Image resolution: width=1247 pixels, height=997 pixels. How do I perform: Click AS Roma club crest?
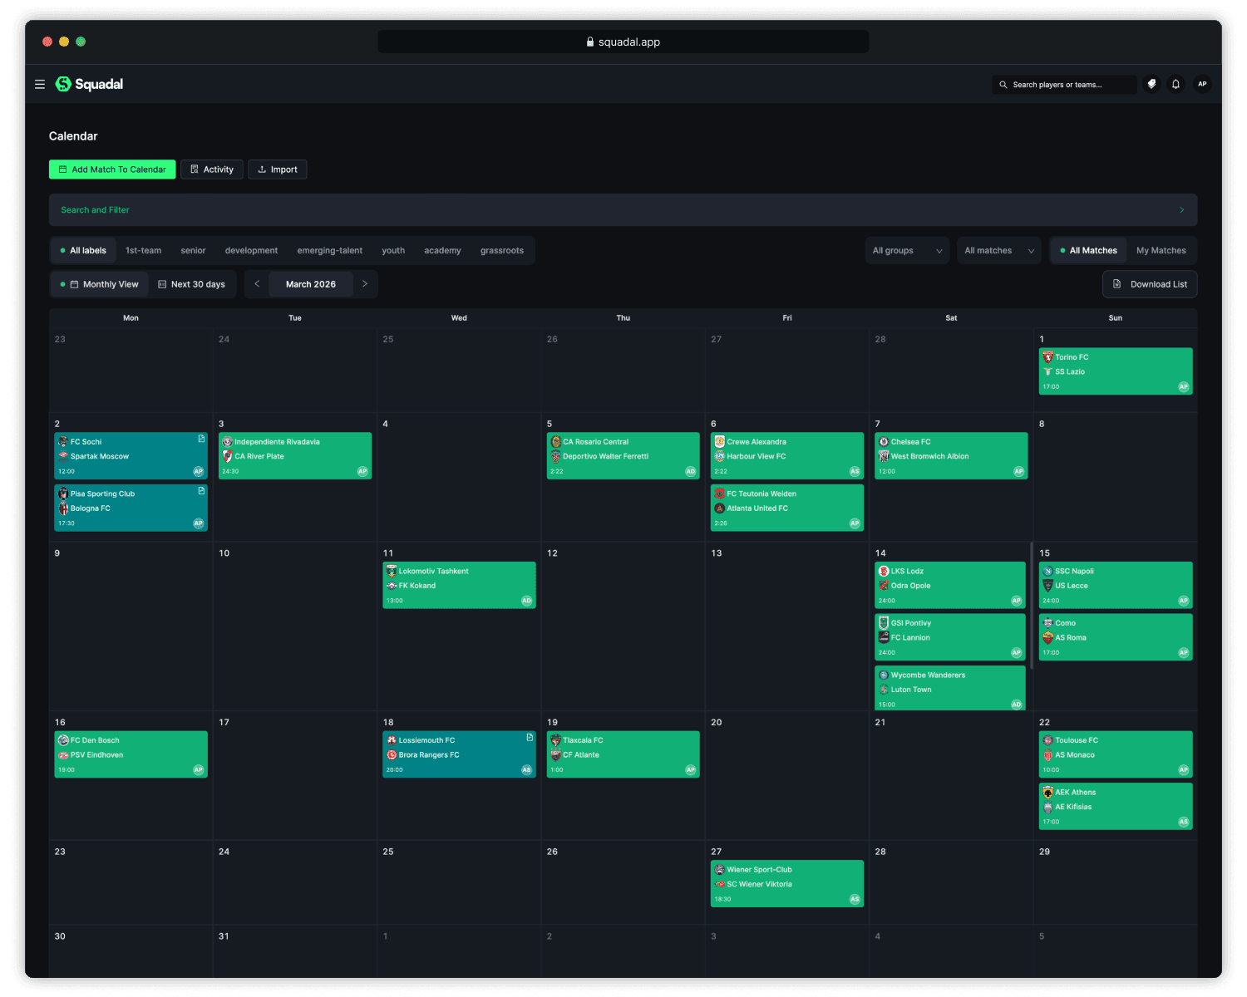point(1047,637)
